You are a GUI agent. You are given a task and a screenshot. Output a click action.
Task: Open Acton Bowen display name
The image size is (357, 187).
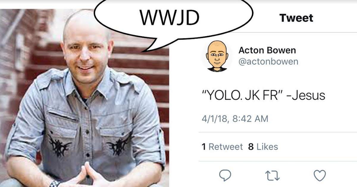pyautogui.click(x=267, y=50)
